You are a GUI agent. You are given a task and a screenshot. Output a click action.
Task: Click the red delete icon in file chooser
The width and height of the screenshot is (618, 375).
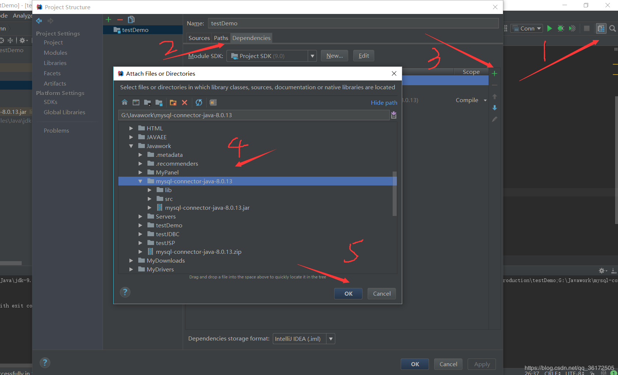[x=185, y=102]
